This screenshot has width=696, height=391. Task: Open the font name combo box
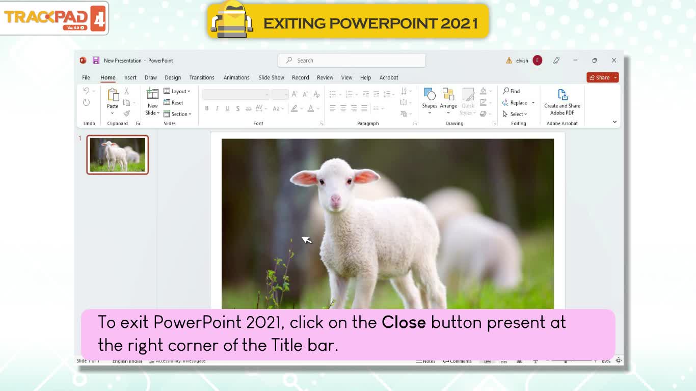[235, 94]
